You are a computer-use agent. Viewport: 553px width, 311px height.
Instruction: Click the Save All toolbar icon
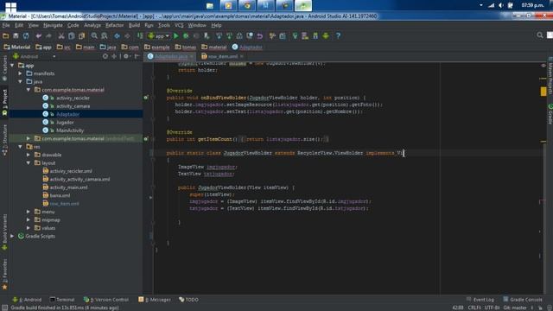coord(16,36)
